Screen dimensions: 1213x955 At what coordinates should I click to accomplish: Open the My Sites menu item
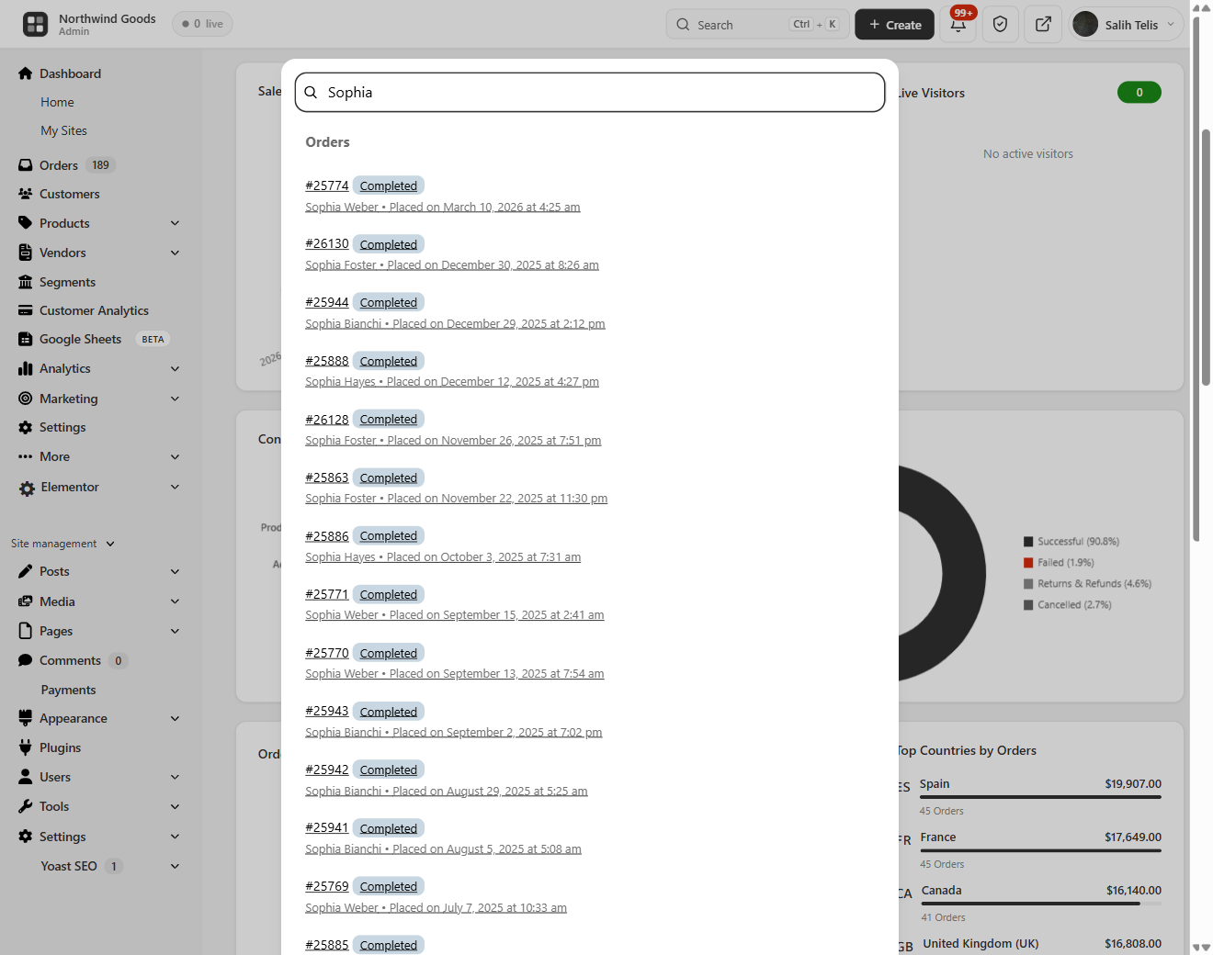[63, 130]
